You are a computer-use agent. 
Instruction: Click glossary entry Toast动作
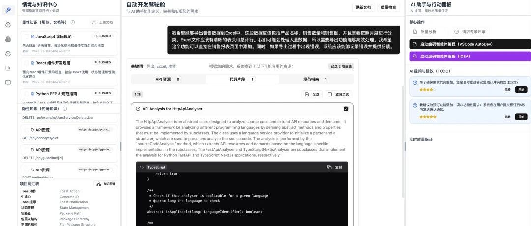(29, 191)
